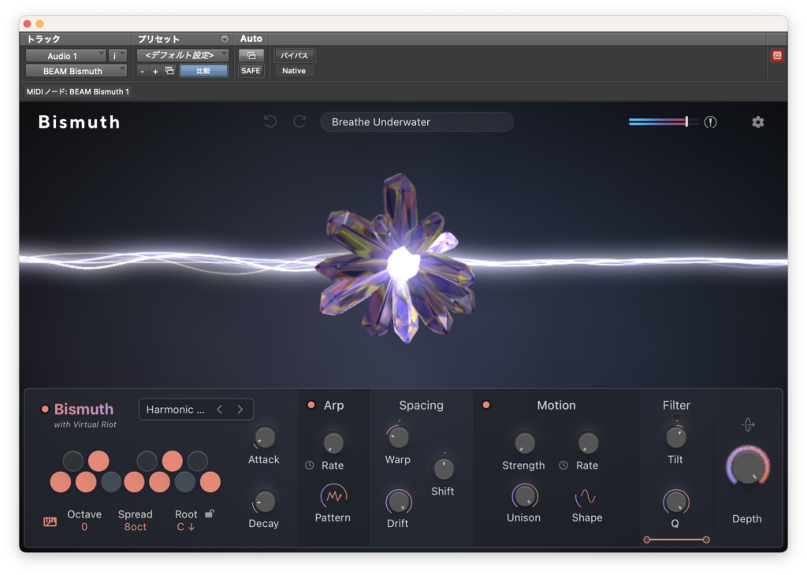Open the デフォルト設定 preset dropdown
Viewport: 807px width, 575px height.
[183, 55]
